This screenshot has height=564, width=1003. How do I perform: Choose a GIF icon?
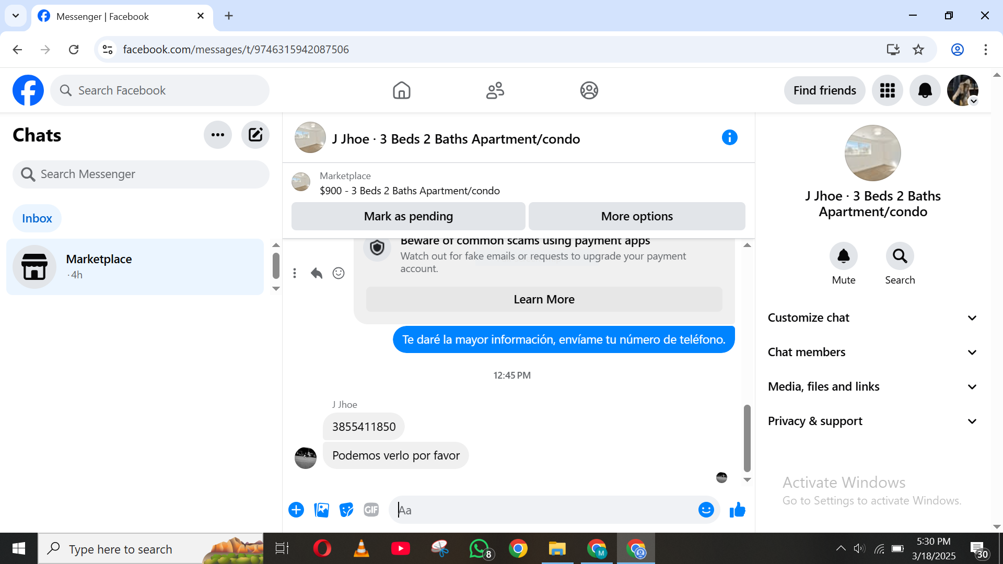click(x=371, y=510)
